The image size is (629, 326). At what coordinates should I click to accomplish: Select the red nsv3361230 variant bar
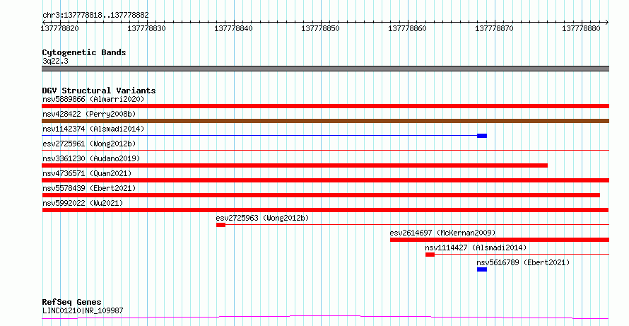[295, 165]
